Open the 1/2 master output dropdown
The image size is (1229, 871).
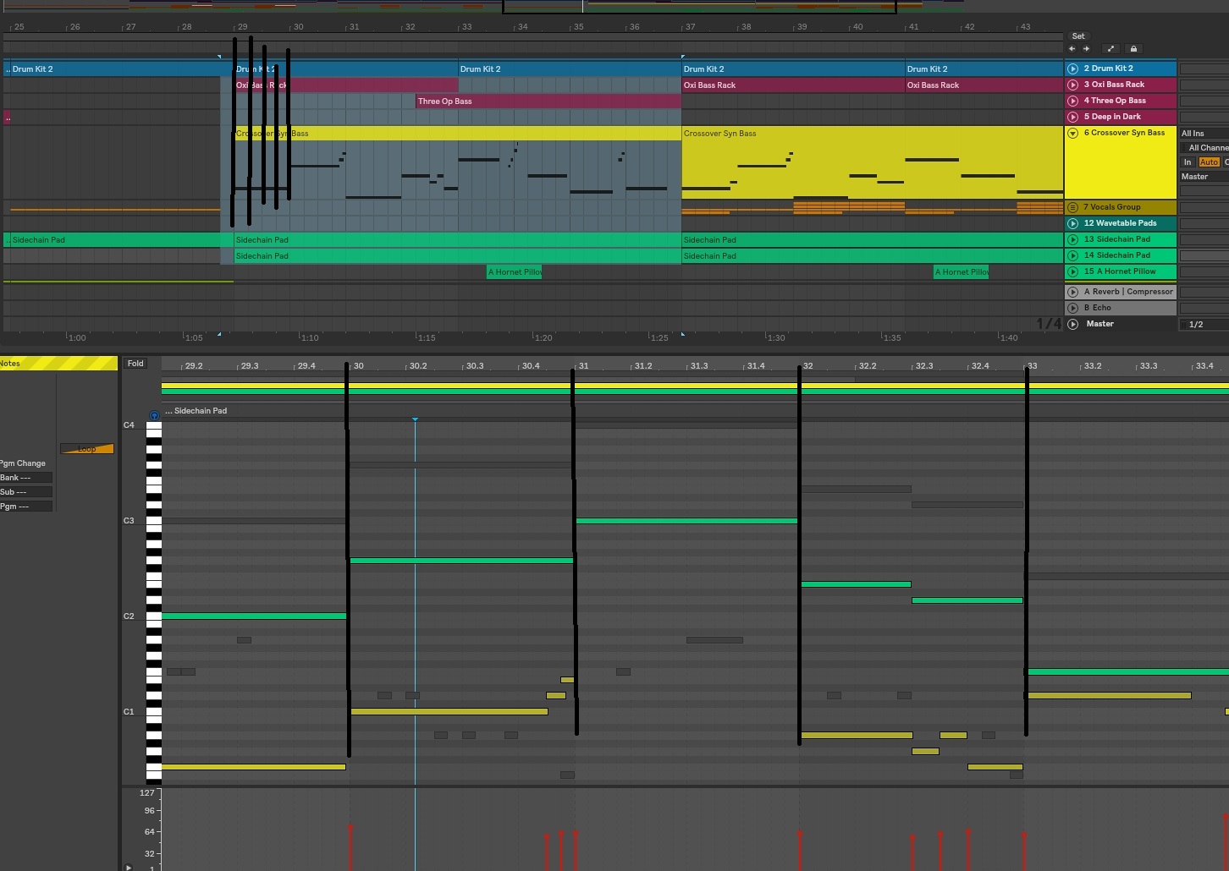click(x=1204, y=325)
